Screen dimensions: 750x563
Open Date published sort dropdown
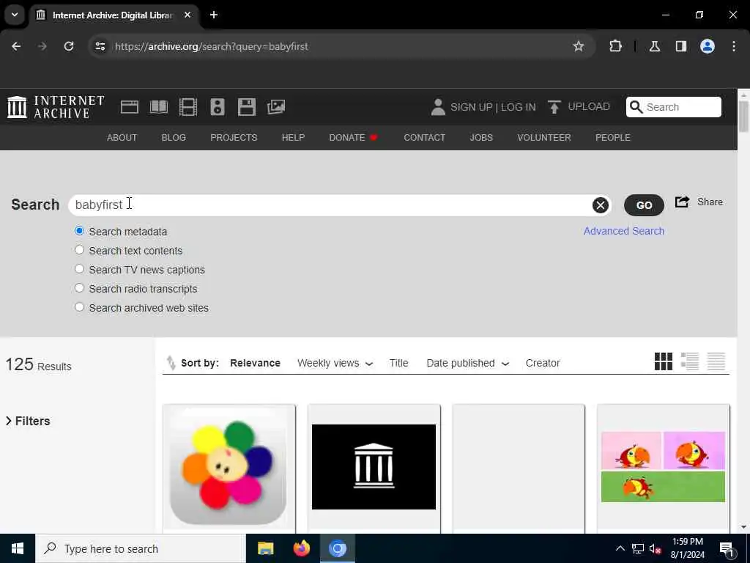point(467,363)
